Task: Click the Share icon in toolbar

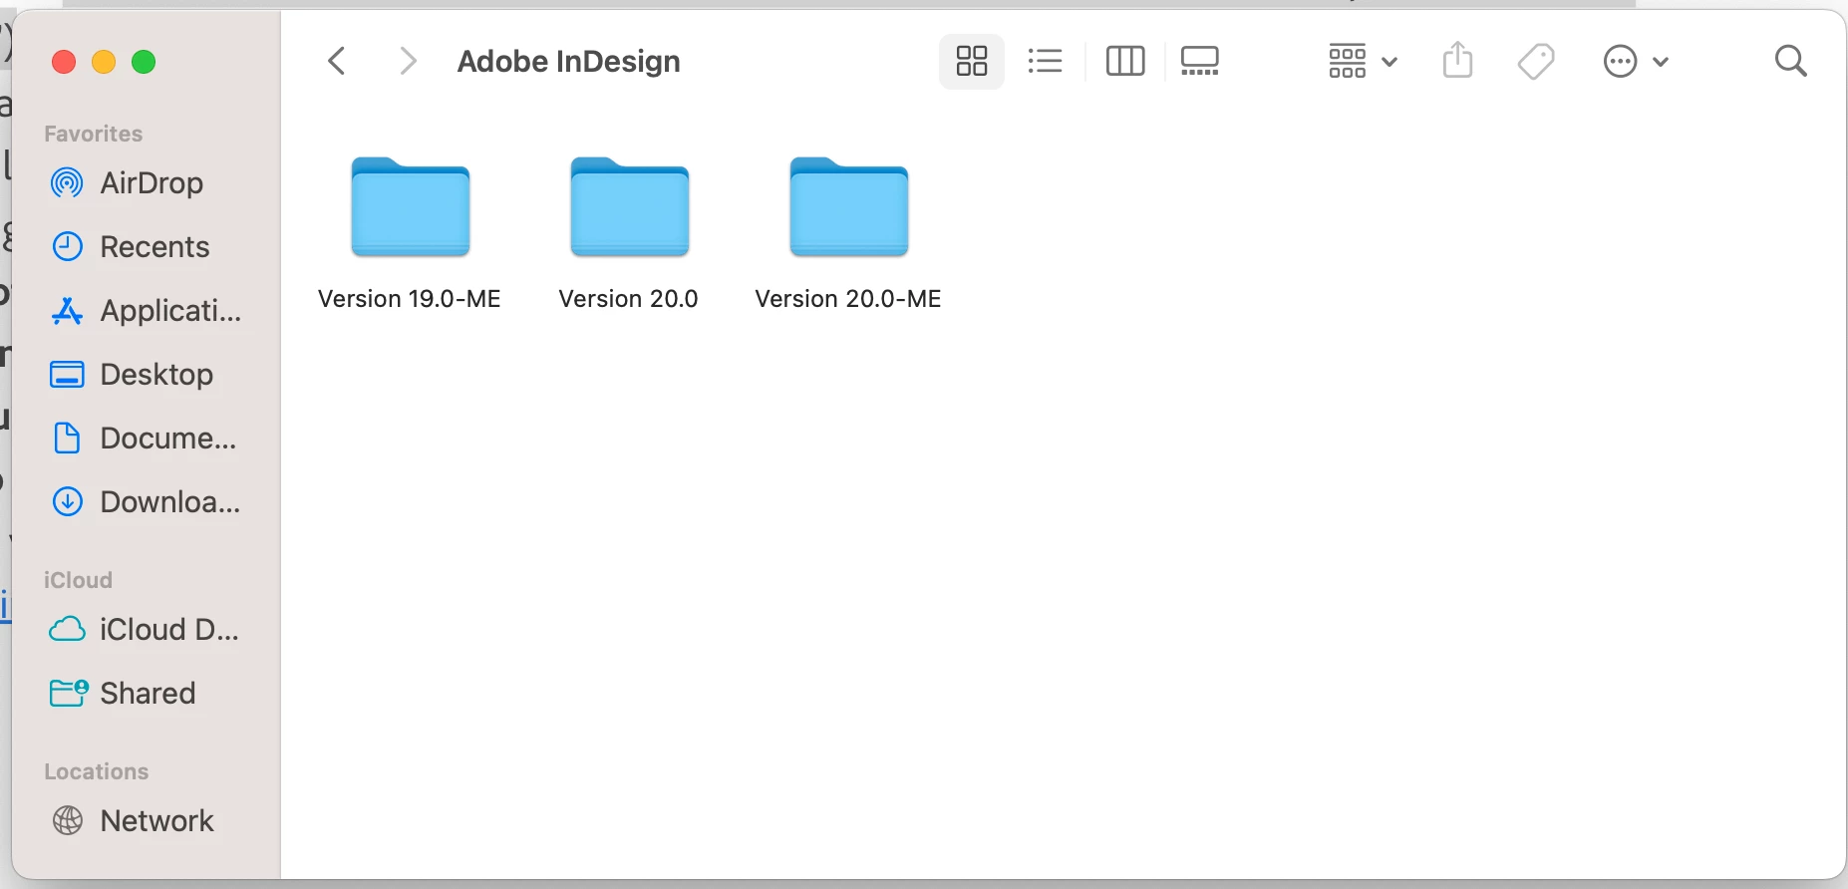Action: tap(1457, 60)
